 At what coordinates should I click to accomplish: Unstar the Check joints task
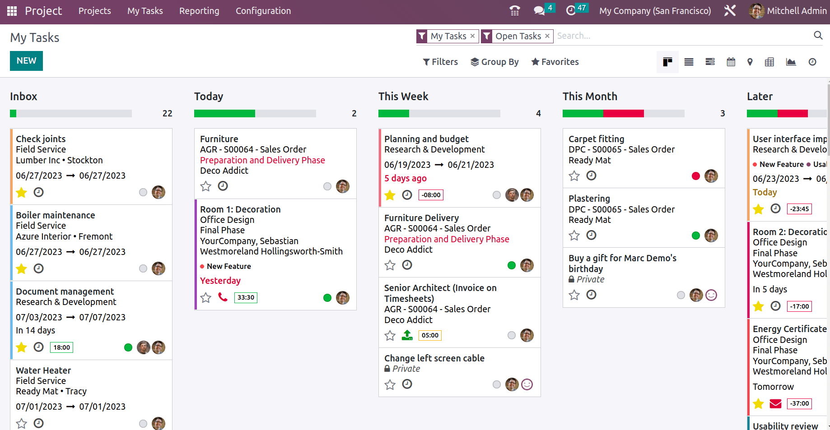21,193
